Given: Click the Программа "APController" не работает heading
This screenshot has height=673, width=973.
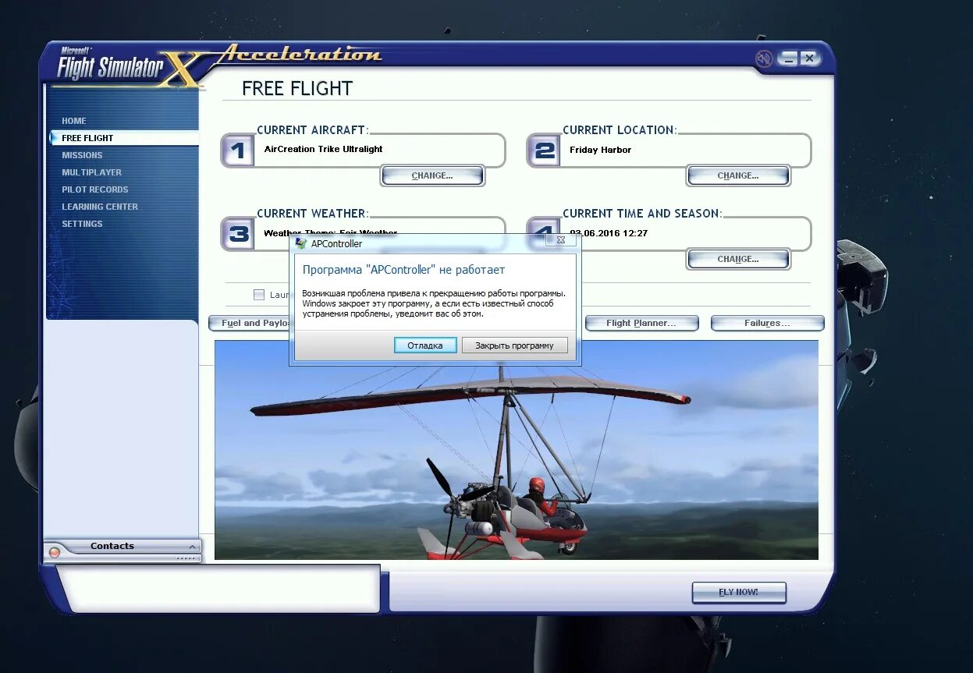Looking at the screenshot, I should (x=403, y=270).
